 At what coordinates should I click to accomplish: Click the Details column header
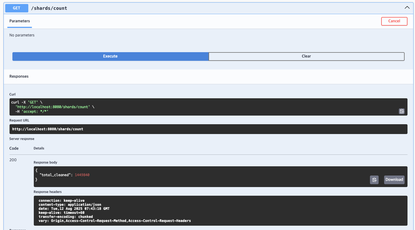(39, 148)
